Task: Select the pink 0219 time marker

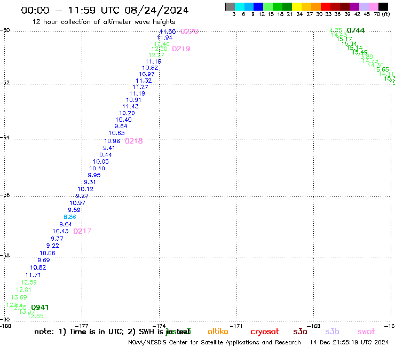Action: point(181,49)
